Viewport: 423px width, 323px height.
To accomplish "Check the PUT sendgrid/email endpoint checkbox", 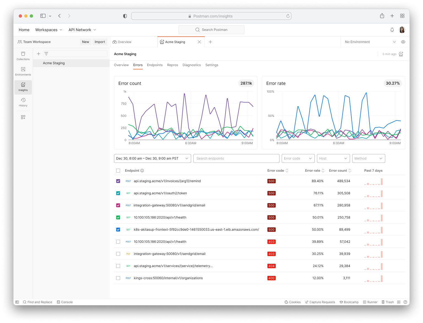I will (118, 254).
